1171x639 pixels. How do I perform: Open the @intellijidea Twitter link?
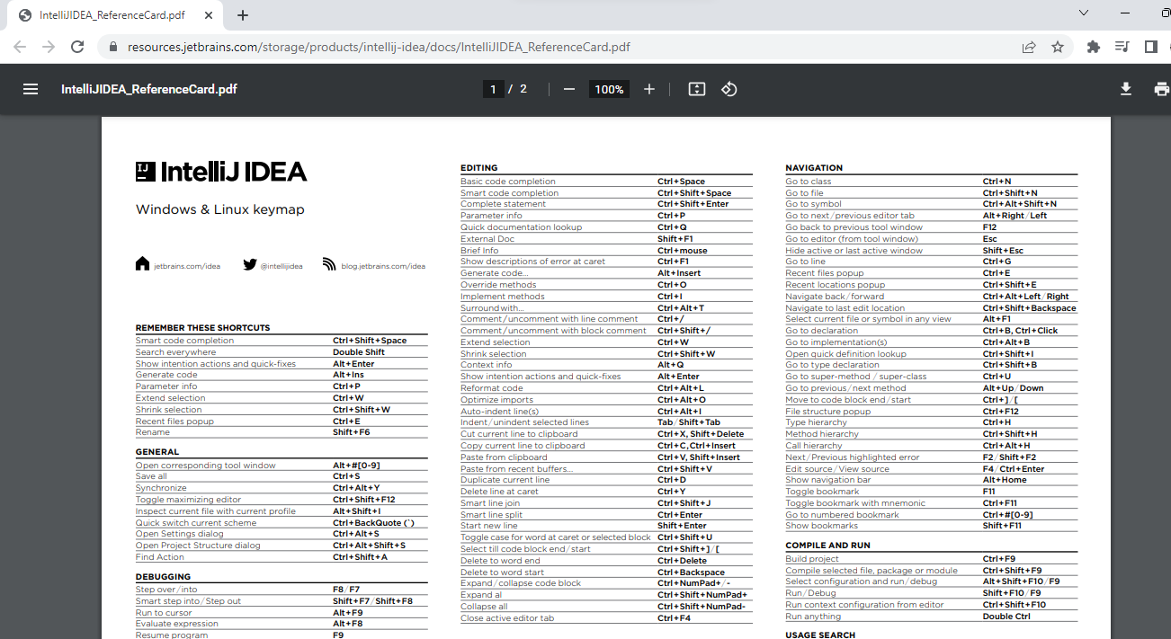pos(282,266)
